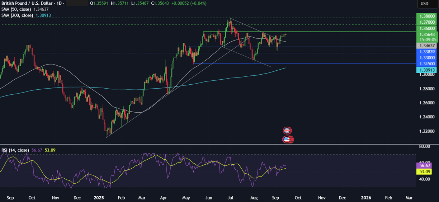Click the 1.37000 price level label

(x=426, y=22)
